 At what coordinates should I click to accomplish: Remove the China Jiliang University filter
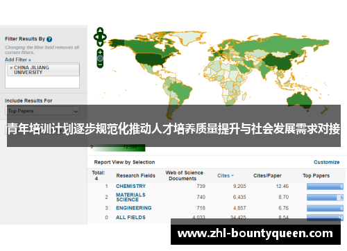[x=11, y=68]
